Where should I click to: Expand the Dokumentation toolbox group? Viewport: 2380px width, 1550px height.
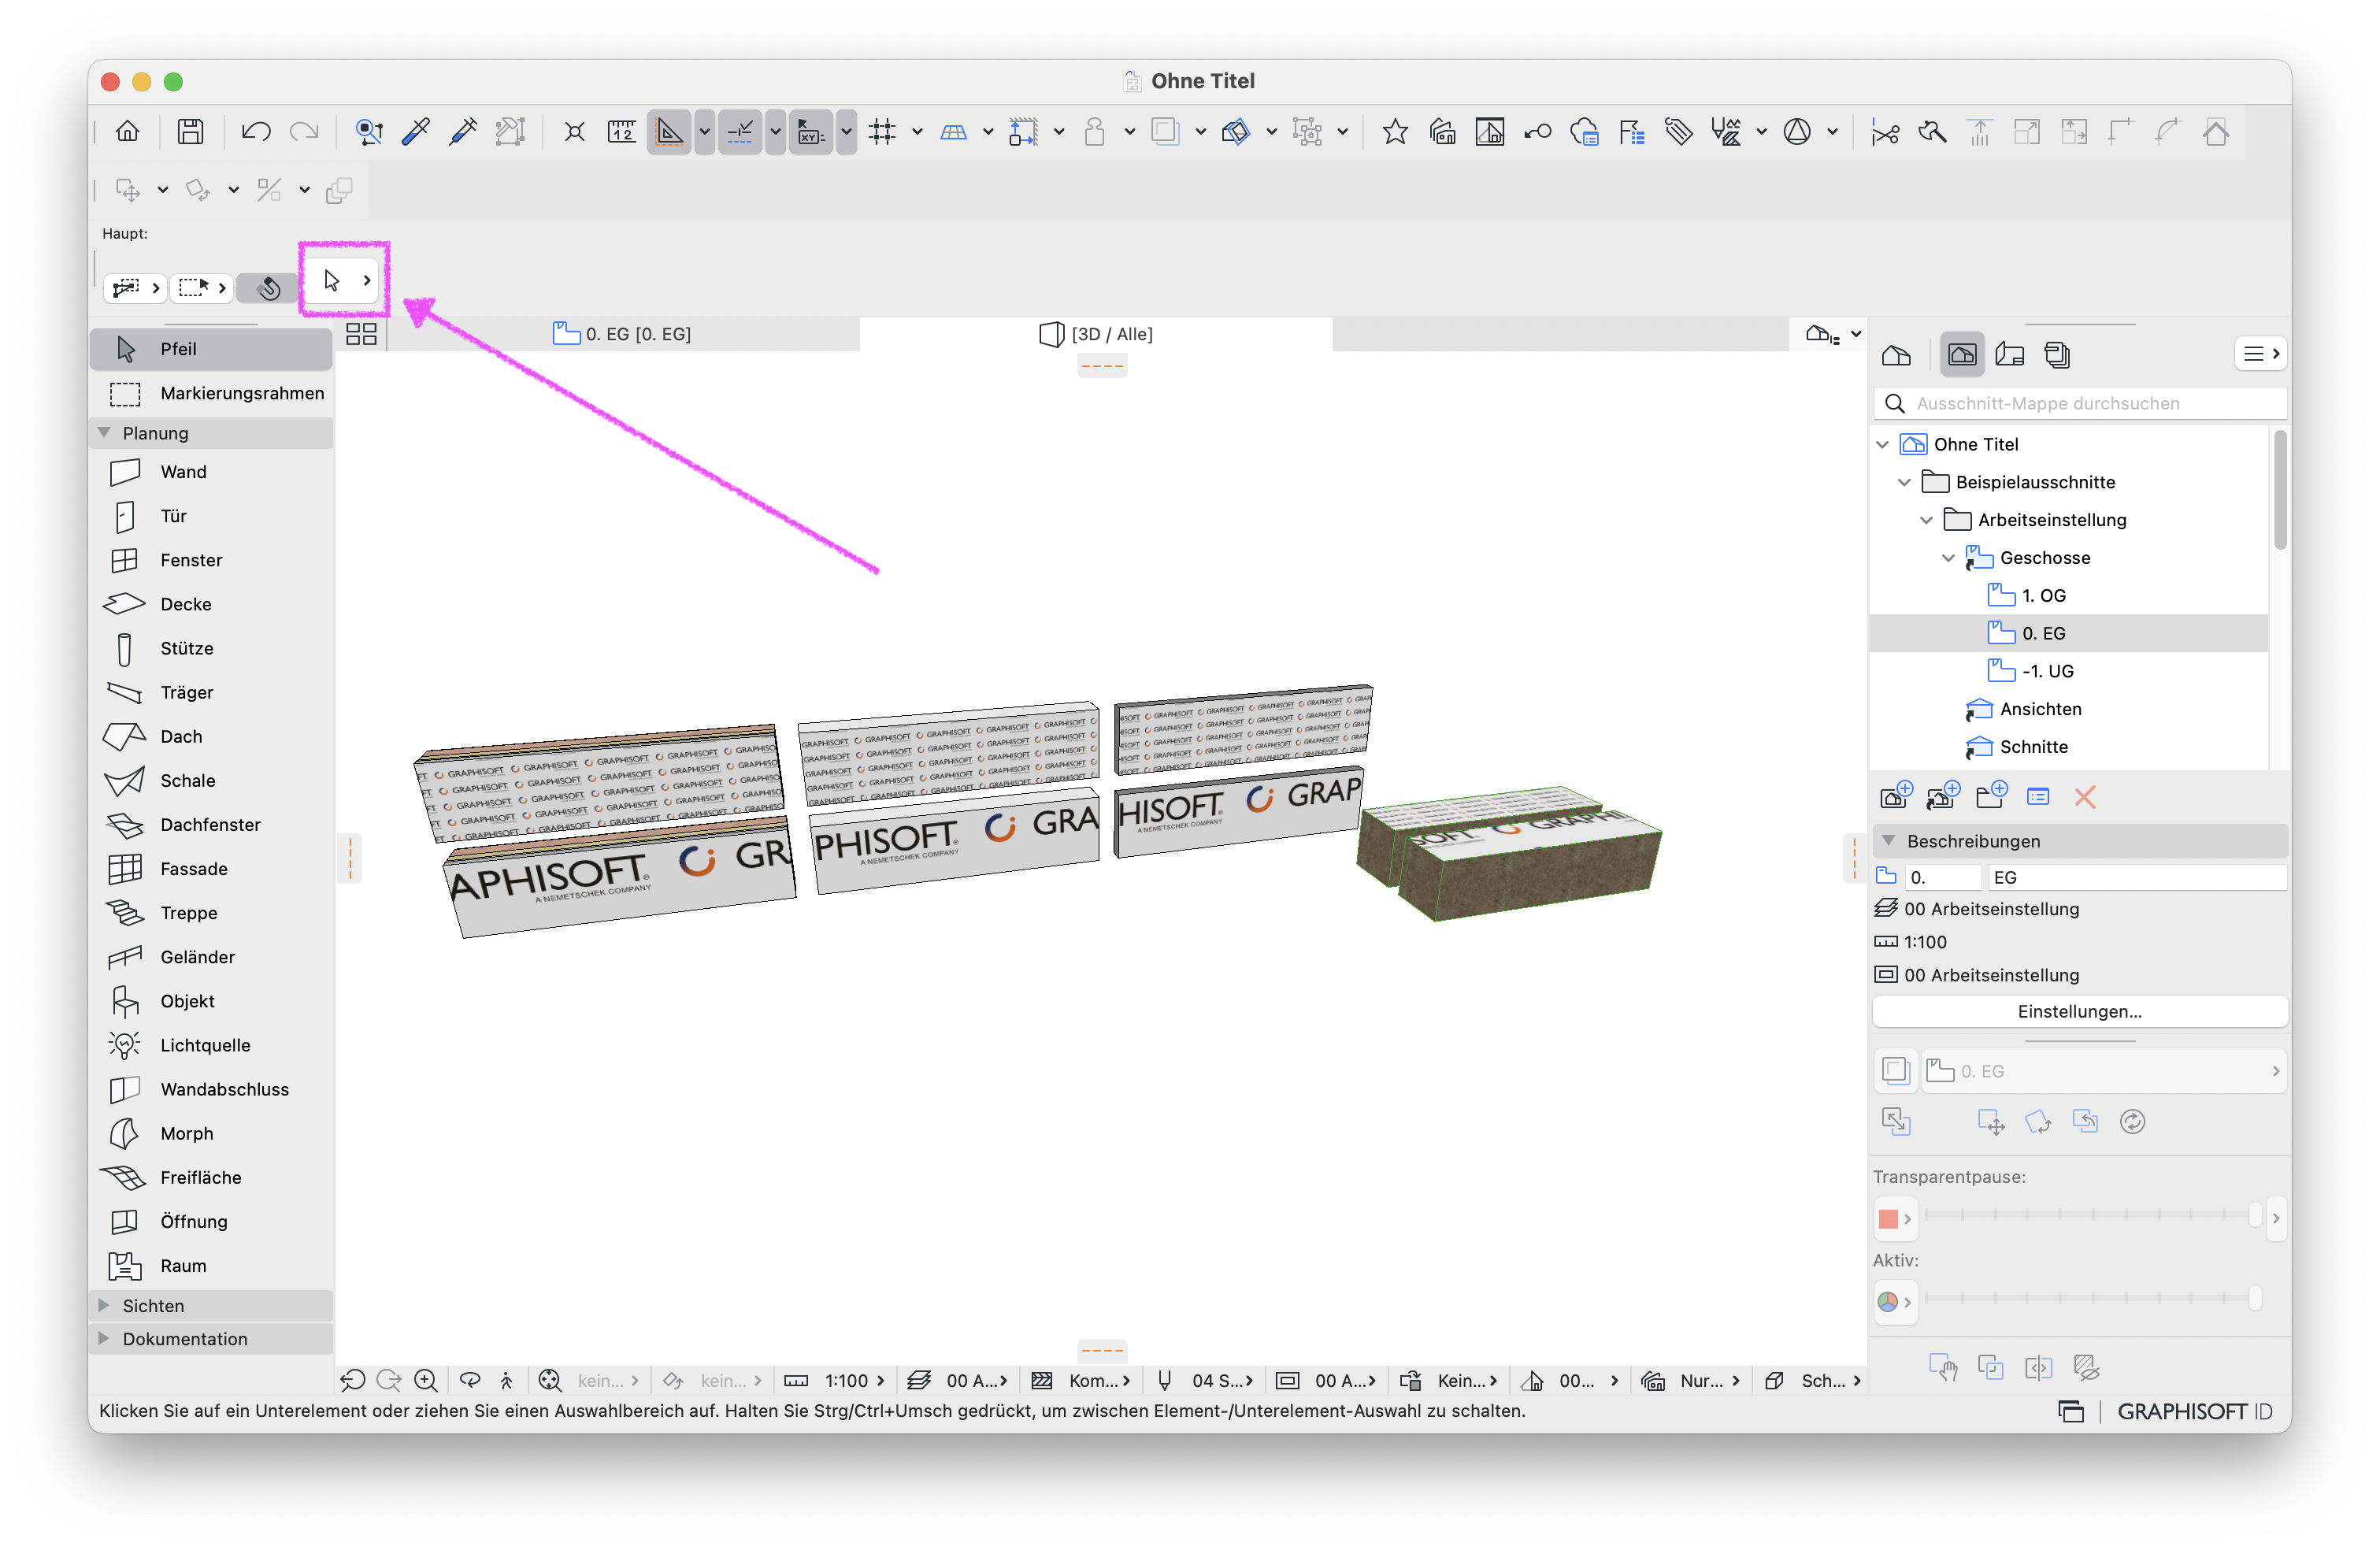coord(103,1338)
